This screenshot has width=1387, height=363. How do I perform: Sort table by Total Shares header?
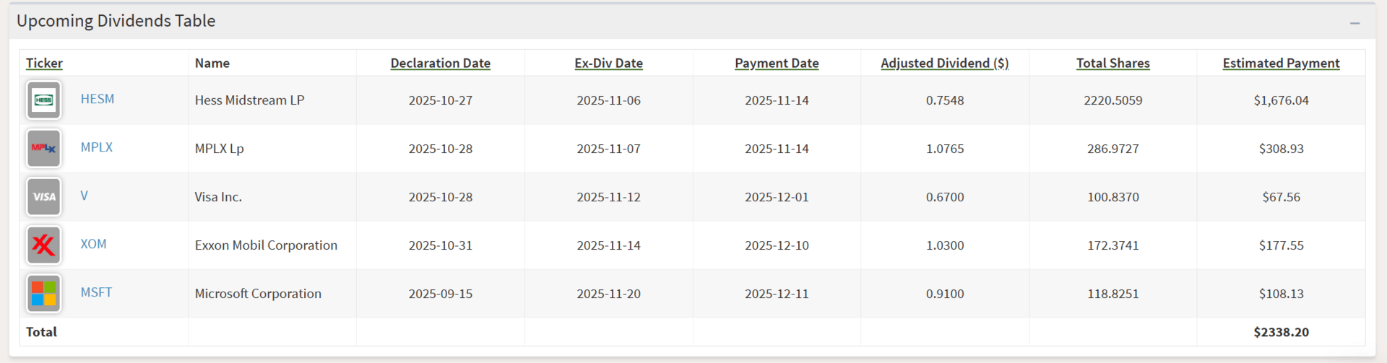1112,63
